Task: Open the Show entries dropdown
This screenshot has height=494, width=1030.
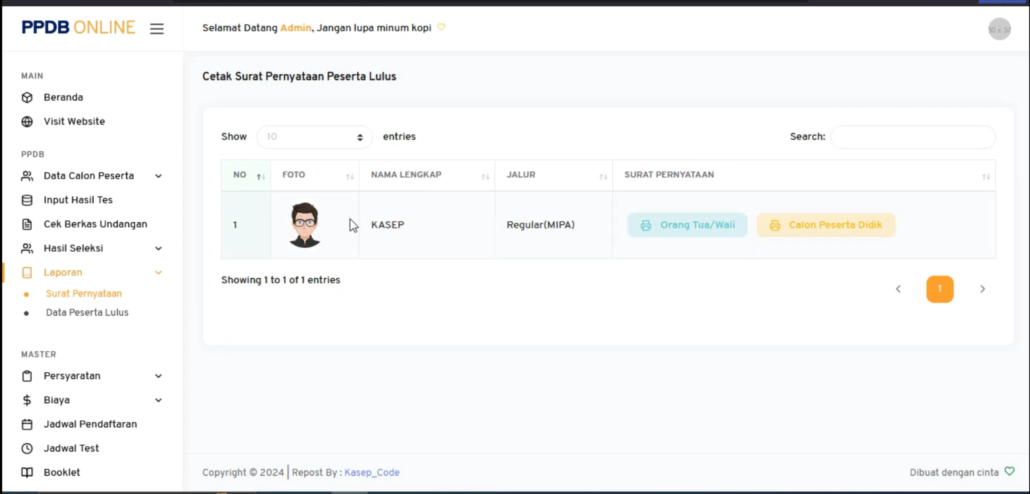Action: coord(314,137)
